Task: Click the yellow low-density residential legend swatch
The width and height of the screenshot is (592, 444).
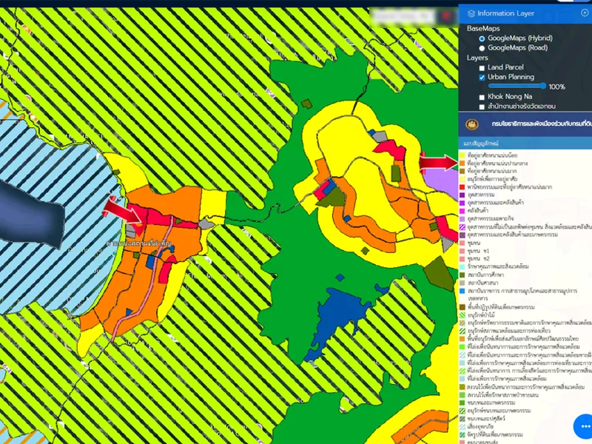Action: point(461,155)
